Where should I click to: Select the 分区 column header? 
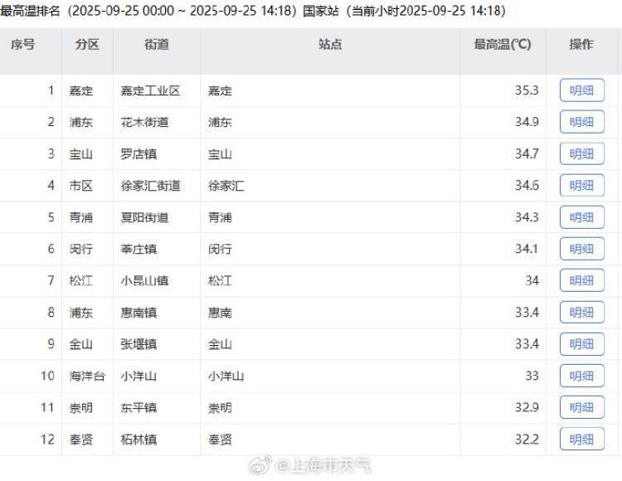click(86, 45)
